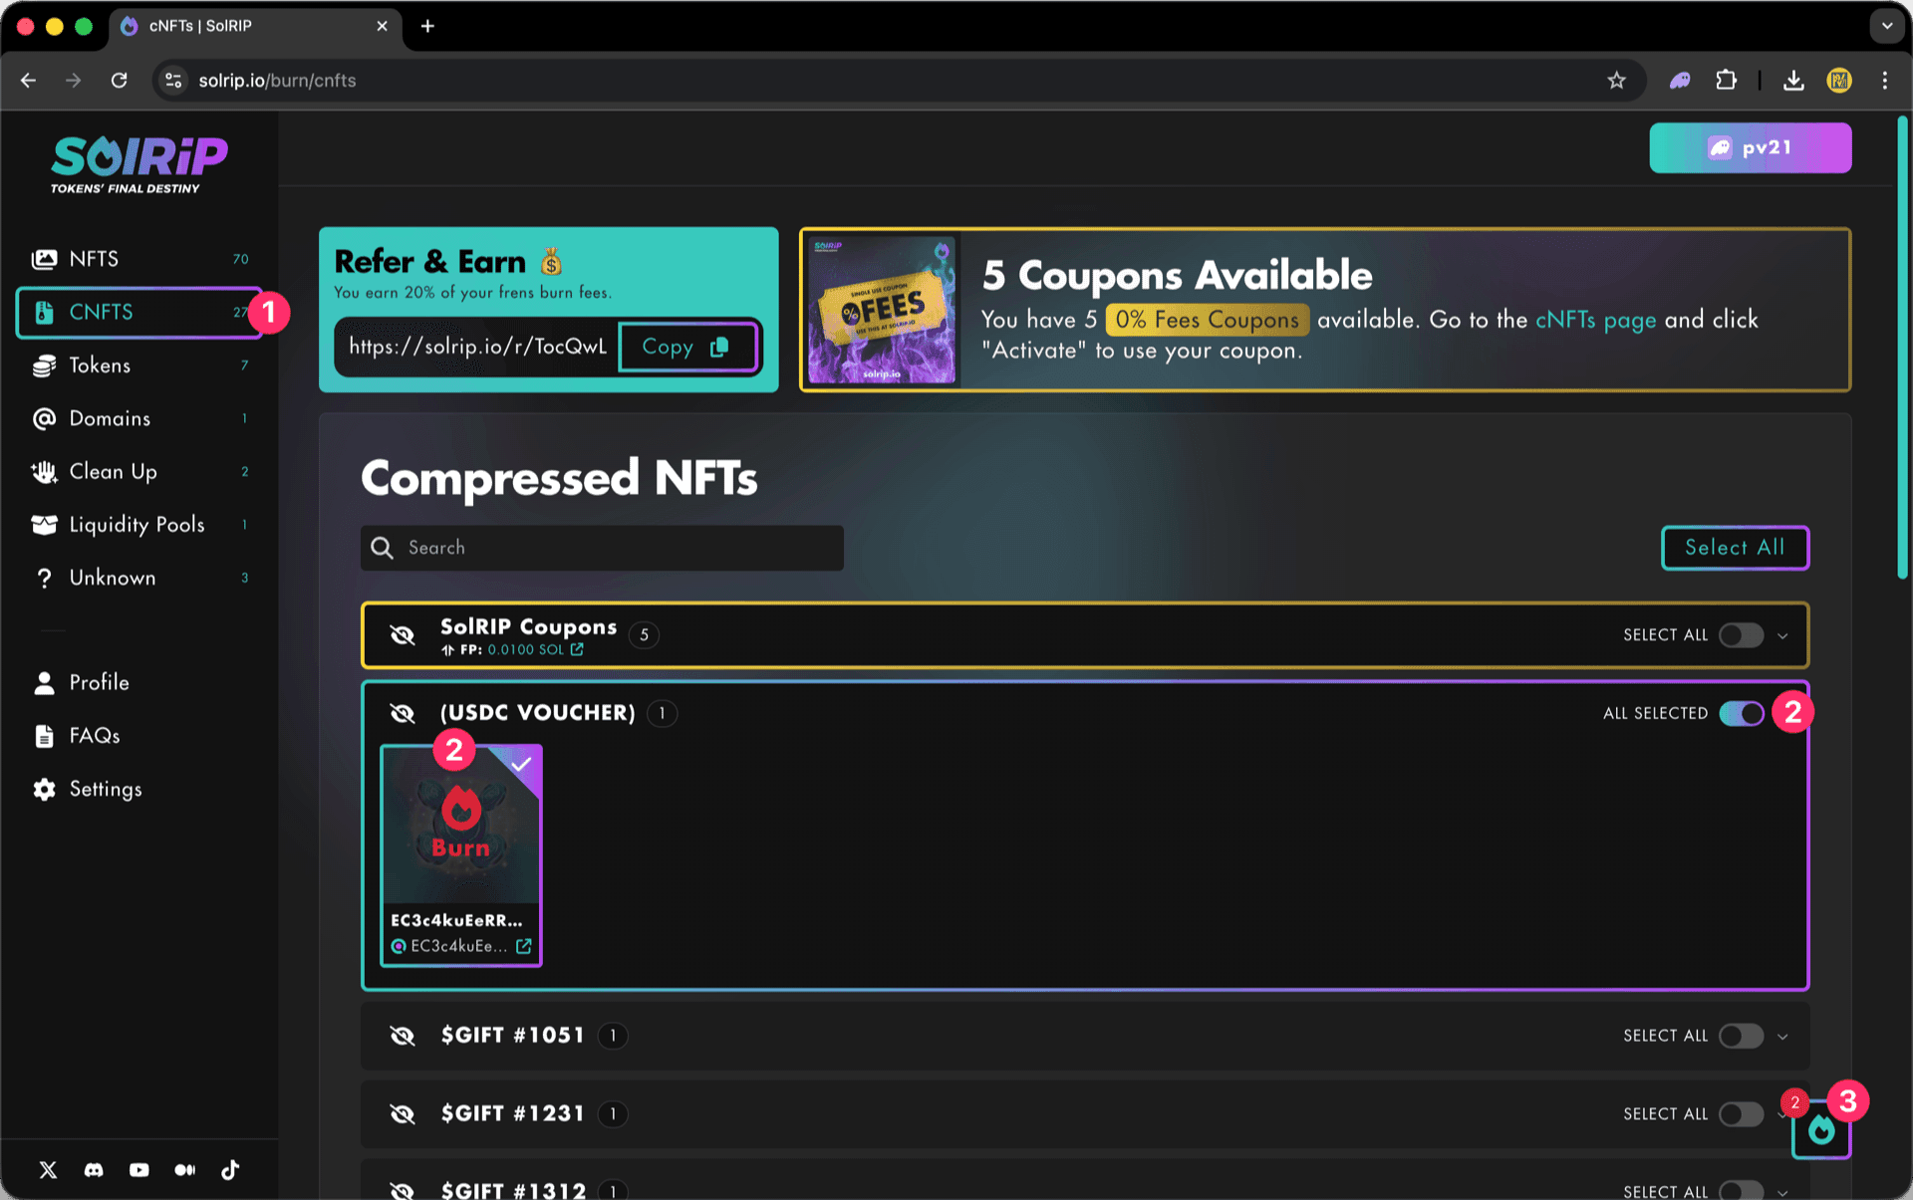Expand the $GIFT #1051 group chevron
Screen dimensions: 1913x1200
click(1782, 1036)
